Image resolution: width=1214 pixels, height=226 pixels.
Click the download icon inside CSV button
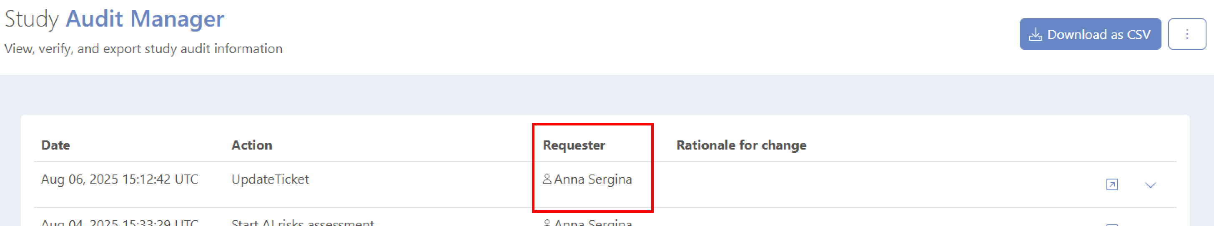point(1035,35)
